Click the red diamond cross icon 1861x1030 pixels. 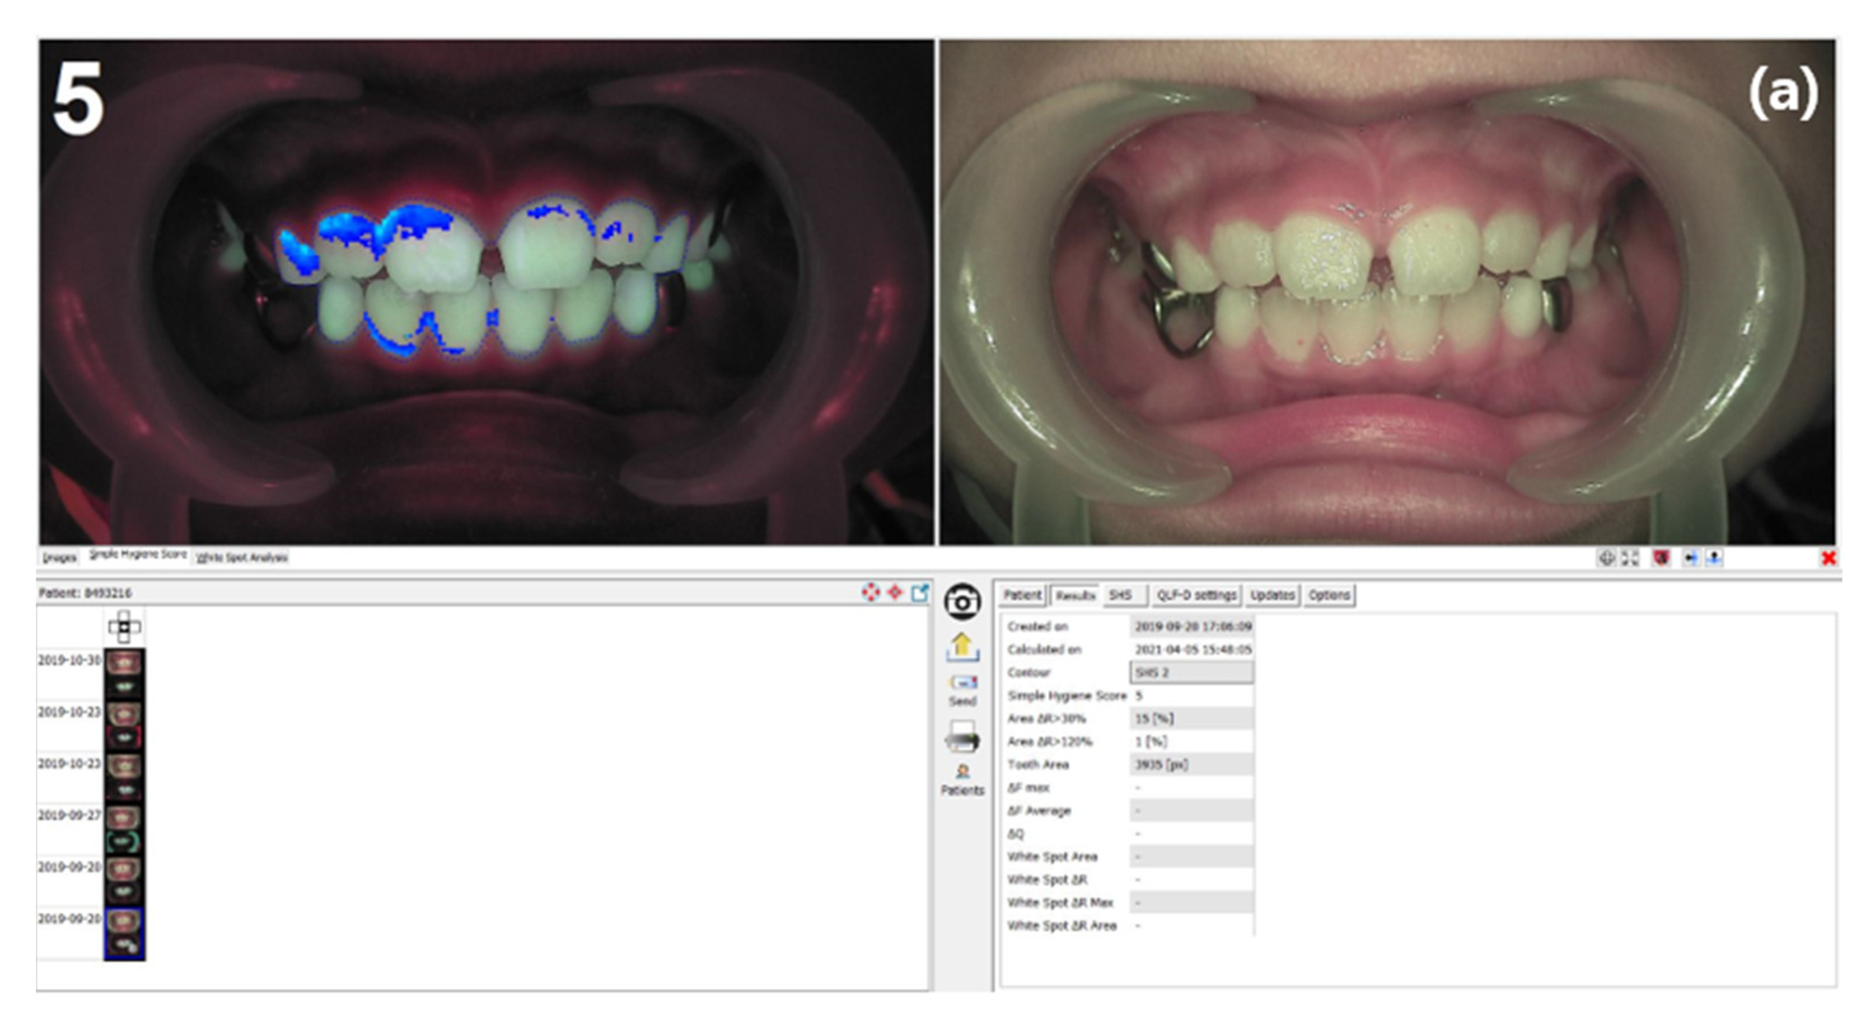point(896,592)
